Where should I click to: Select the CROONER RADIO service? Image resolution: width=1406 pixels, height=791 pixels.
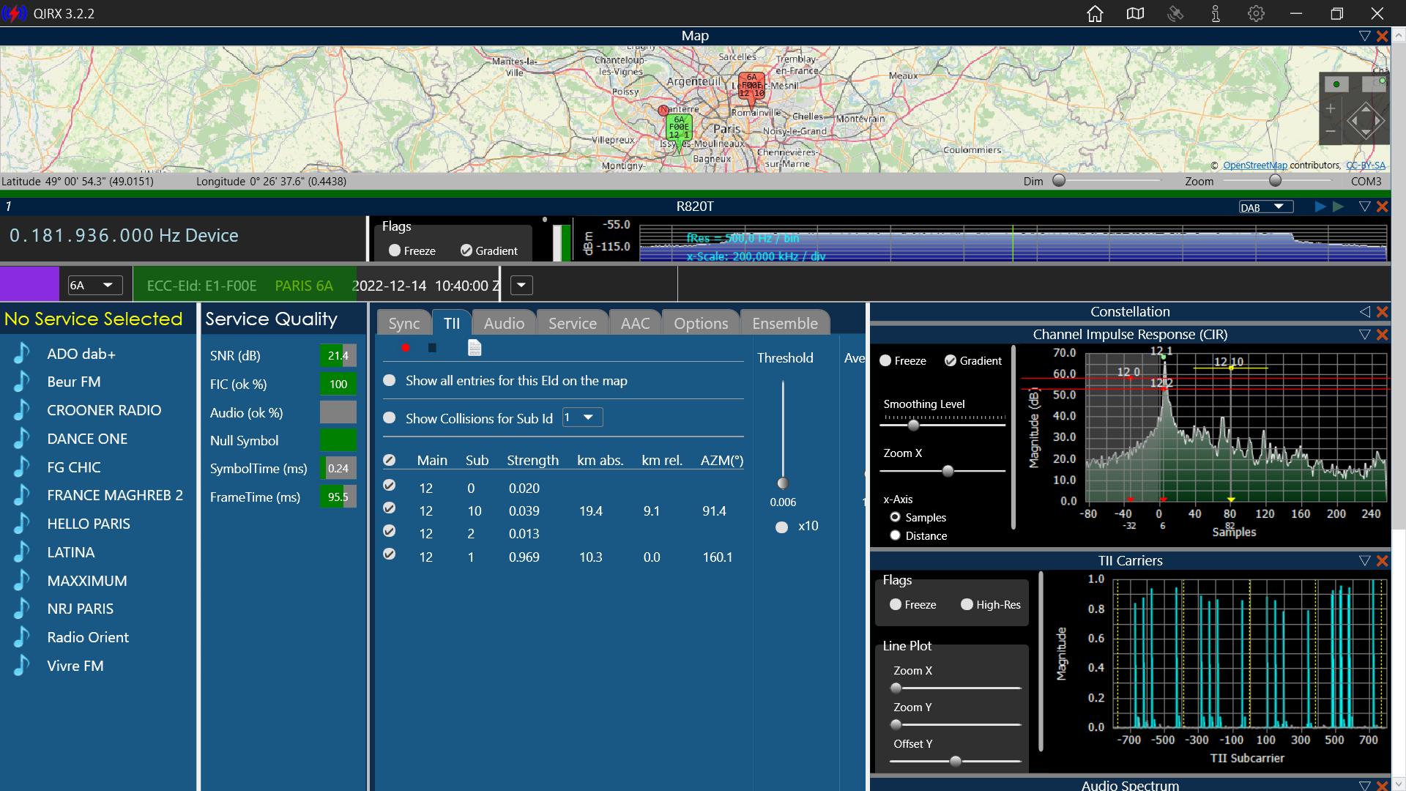click(x=104, y=410)
